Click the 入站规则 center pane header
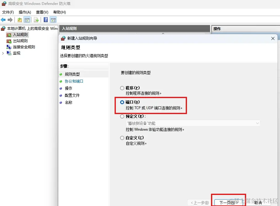Image resolution: width=280 pixels, height=206 pixels. pyautogui.click(x=135, y=29)
